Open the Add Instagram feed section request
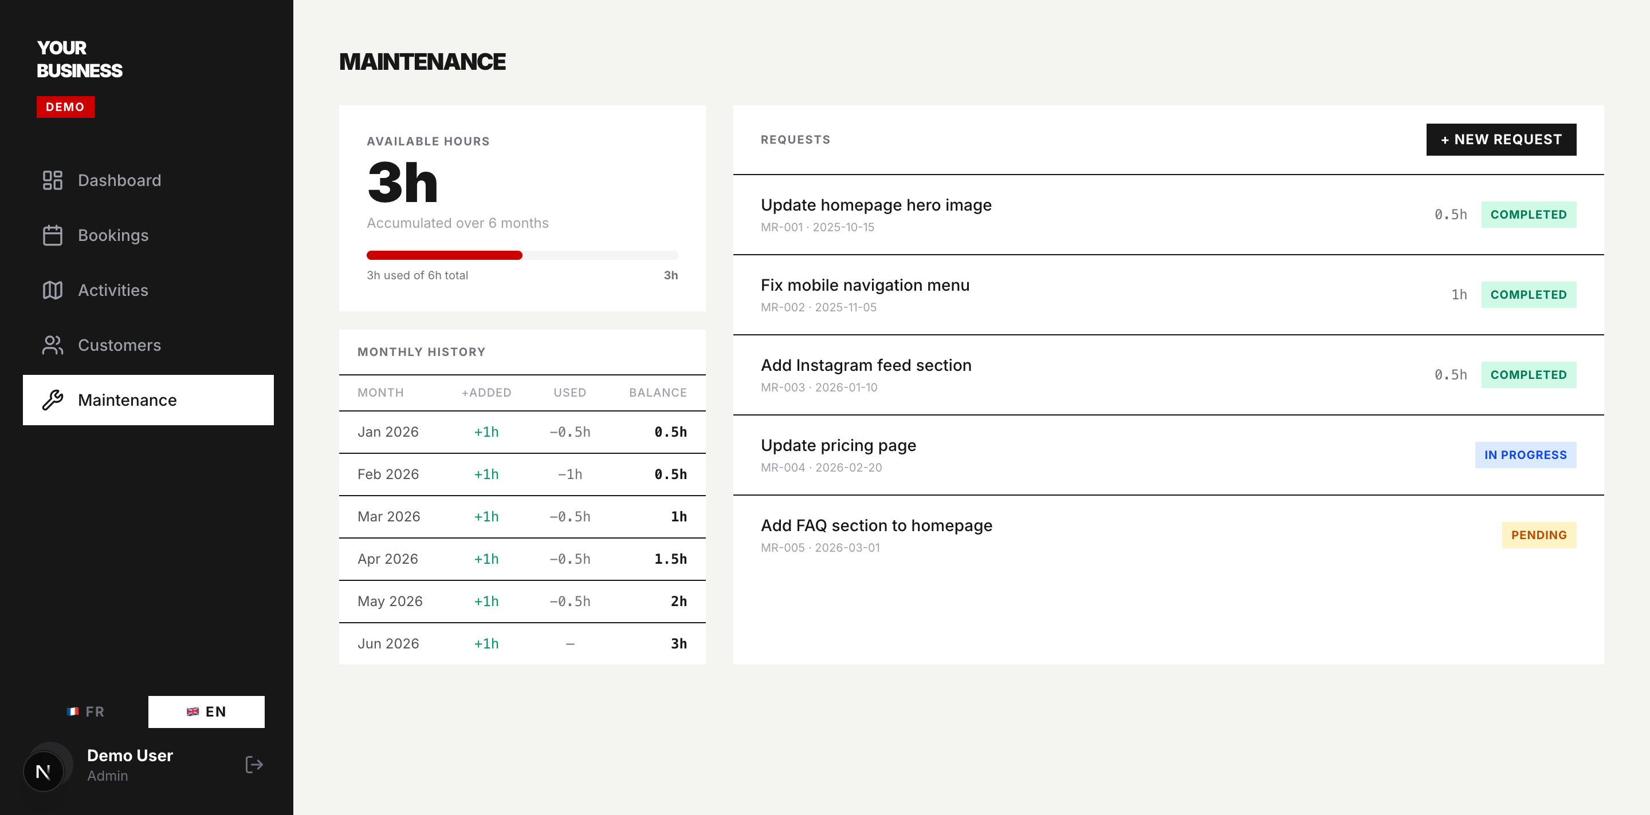 click(x=1168, y=375)
